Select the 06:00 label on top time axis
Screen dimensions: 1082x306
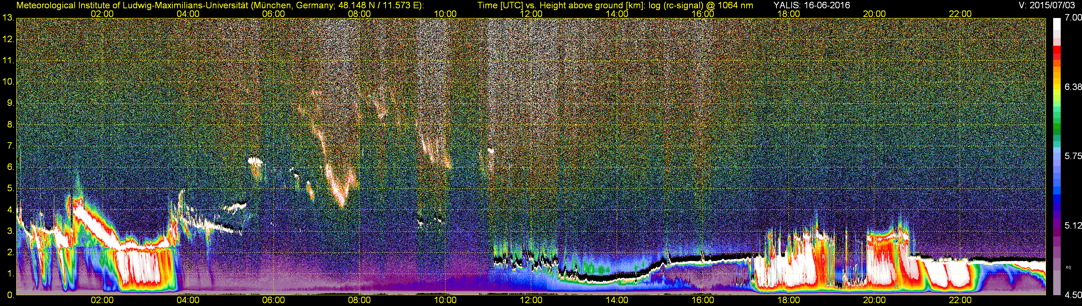pos(273,14)
